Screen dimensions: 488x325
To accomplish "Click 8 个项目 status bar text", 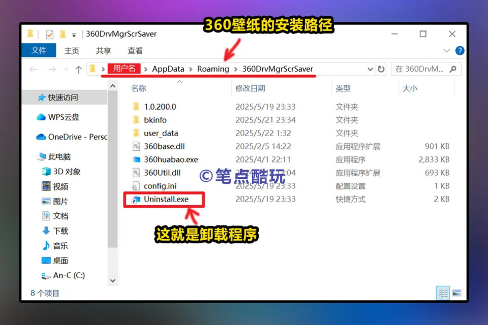I will point(45,293).
